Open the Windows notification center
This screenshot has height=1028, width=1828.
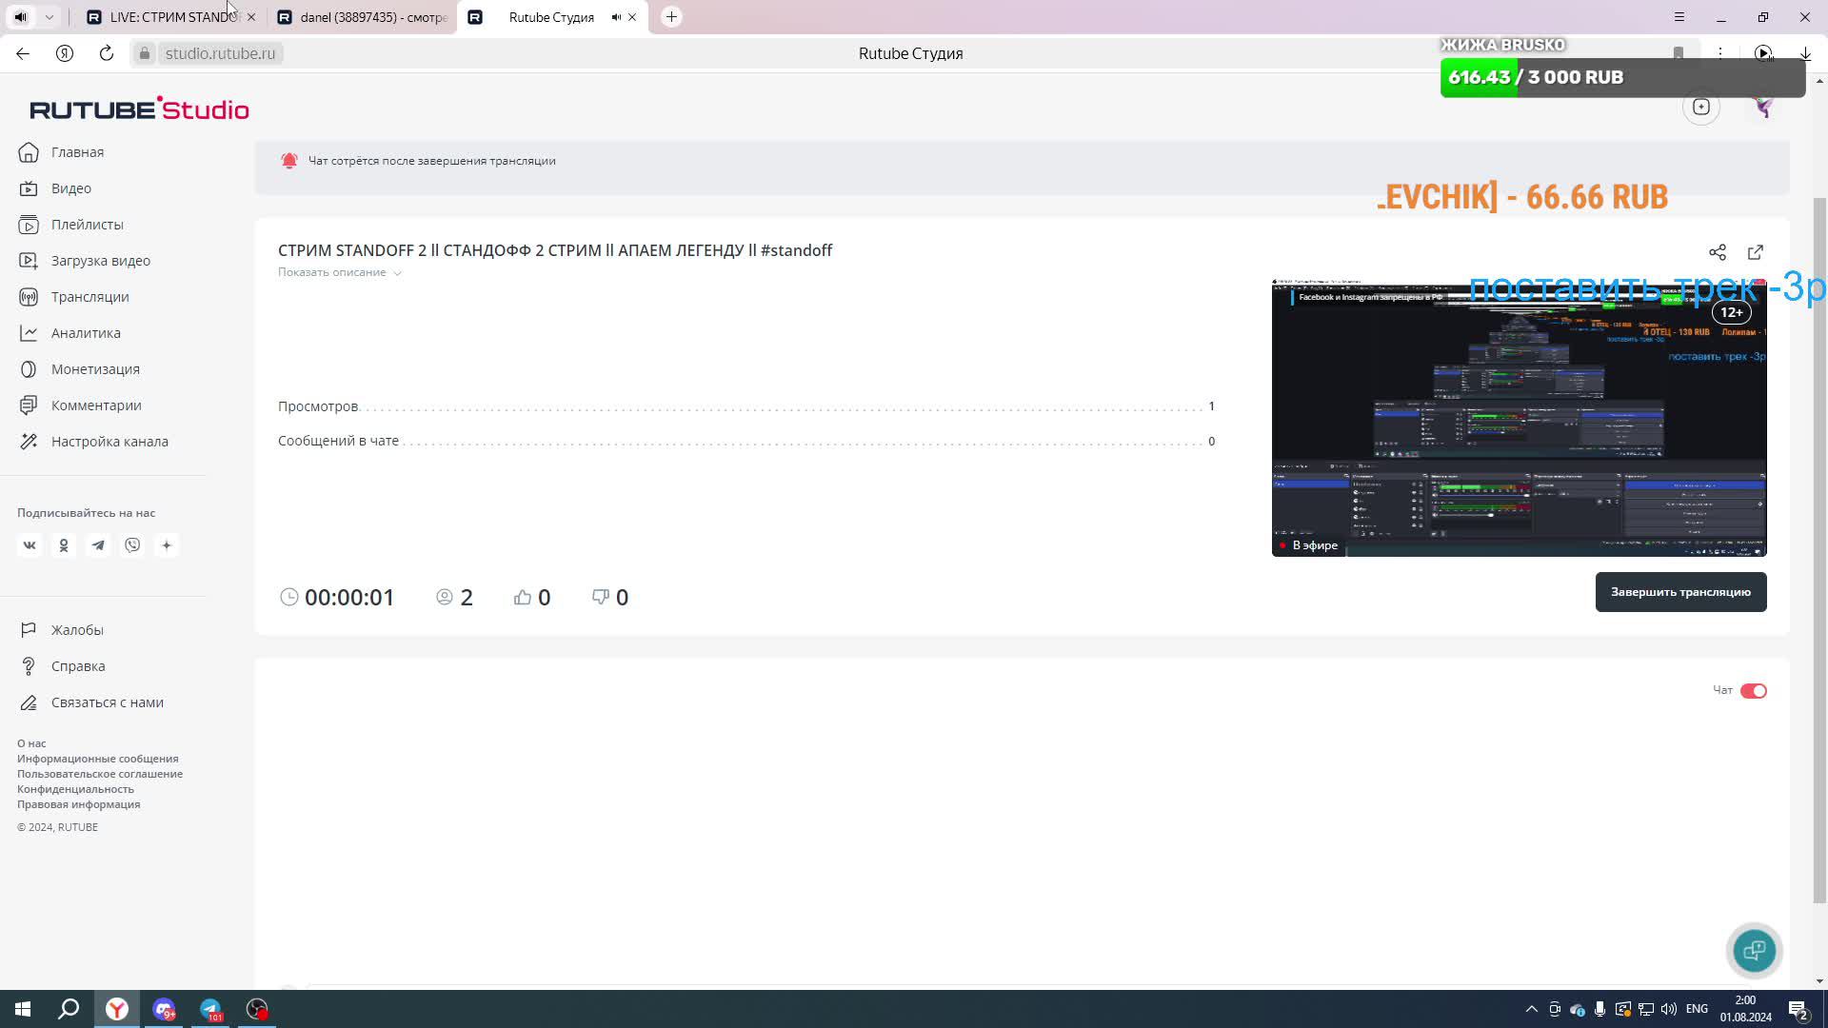(1798, 1009)
